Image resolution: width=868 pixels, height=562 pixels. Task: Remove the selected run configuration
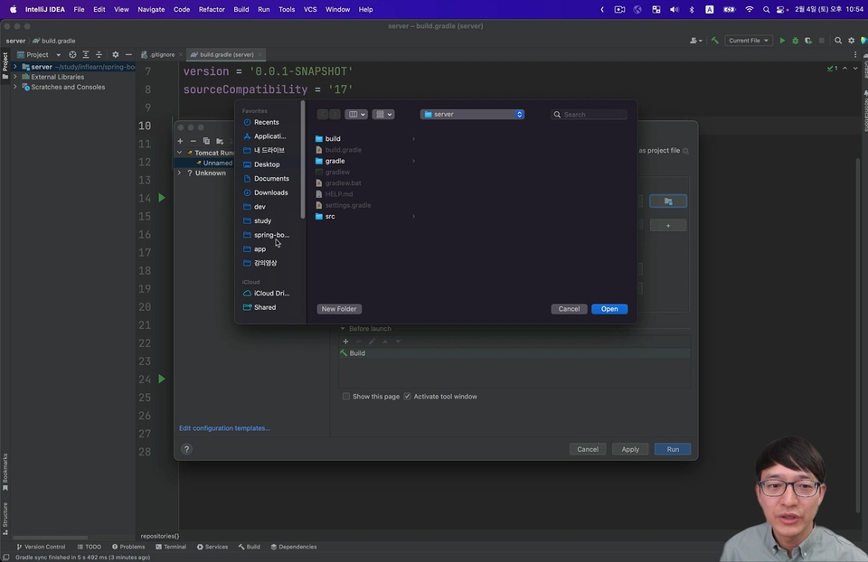pos(193,141)
